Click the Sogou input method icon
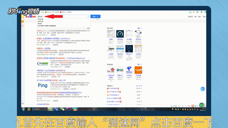This screenshot has height=128, width=228. 193,106
